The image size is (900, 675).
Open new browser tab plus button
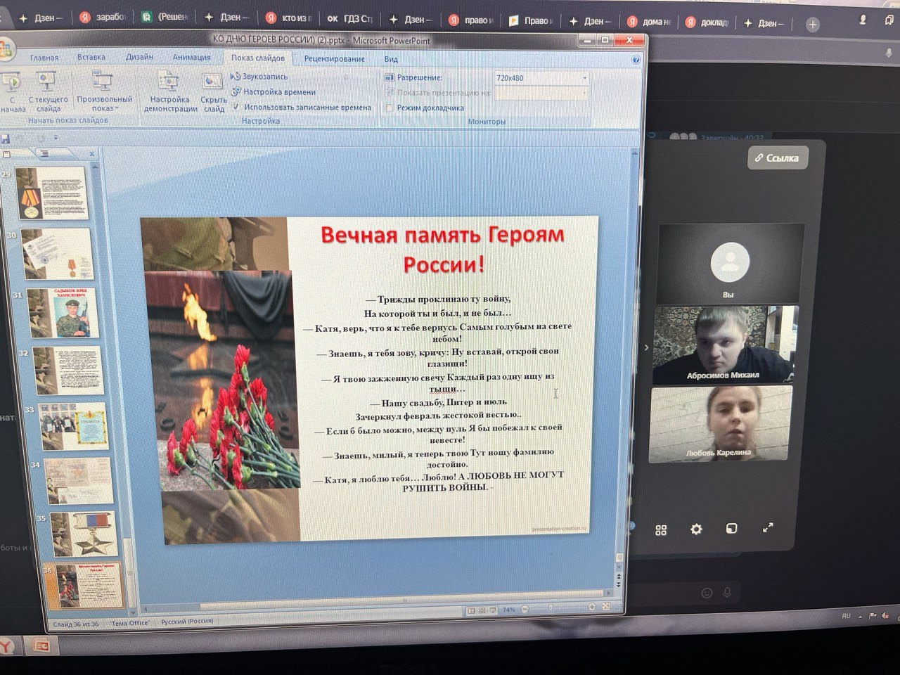point(812,24)
